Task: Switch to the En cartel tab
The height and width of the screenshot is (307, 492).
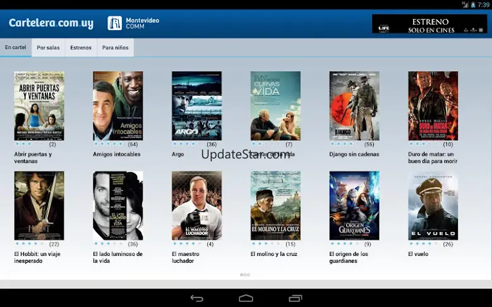Action: (16, 47)
